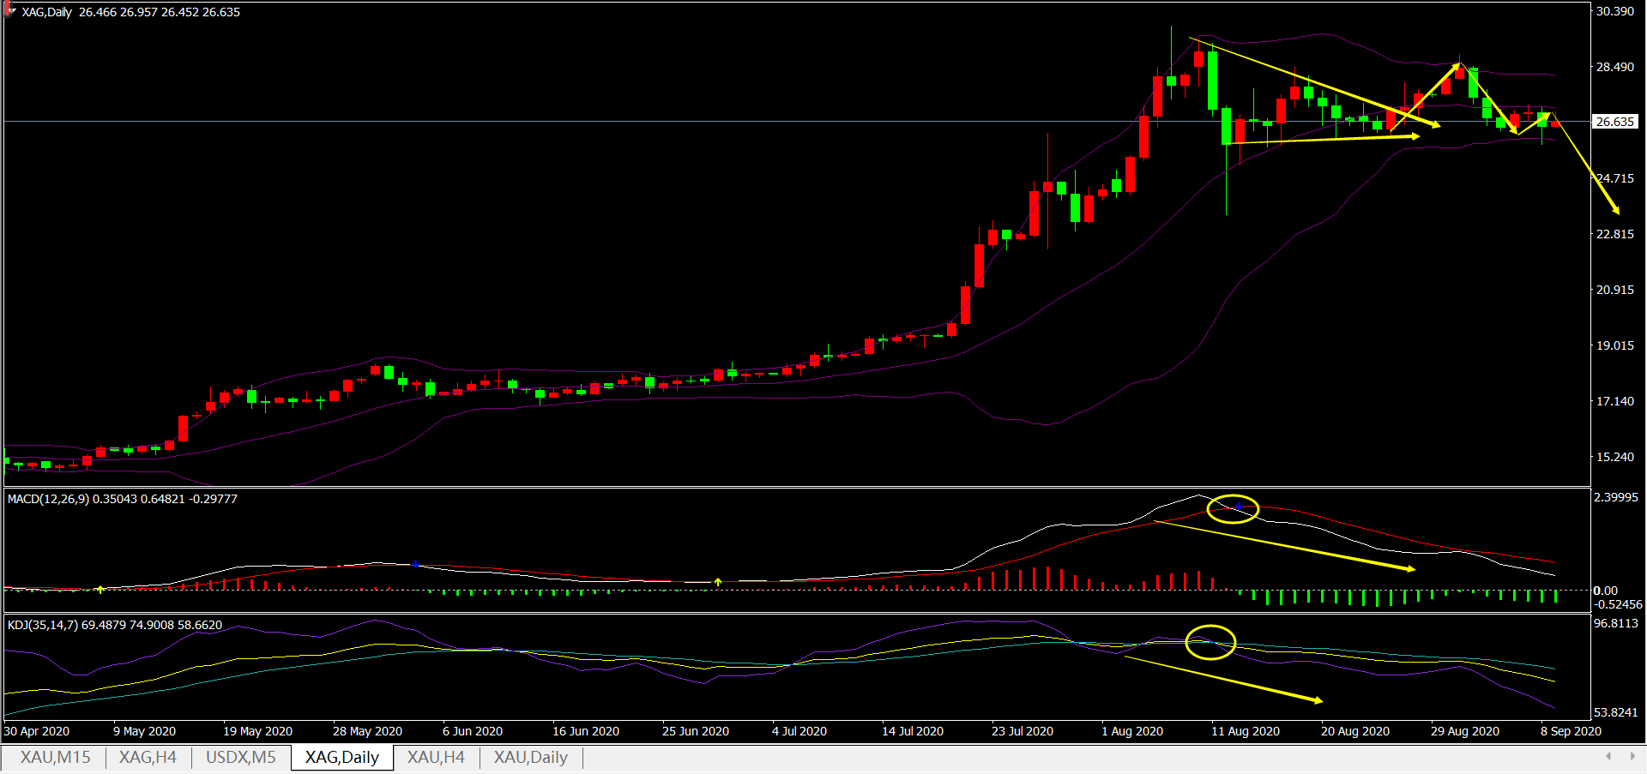Click the active XAG,Daily chart tab

[x=341, y=758]
